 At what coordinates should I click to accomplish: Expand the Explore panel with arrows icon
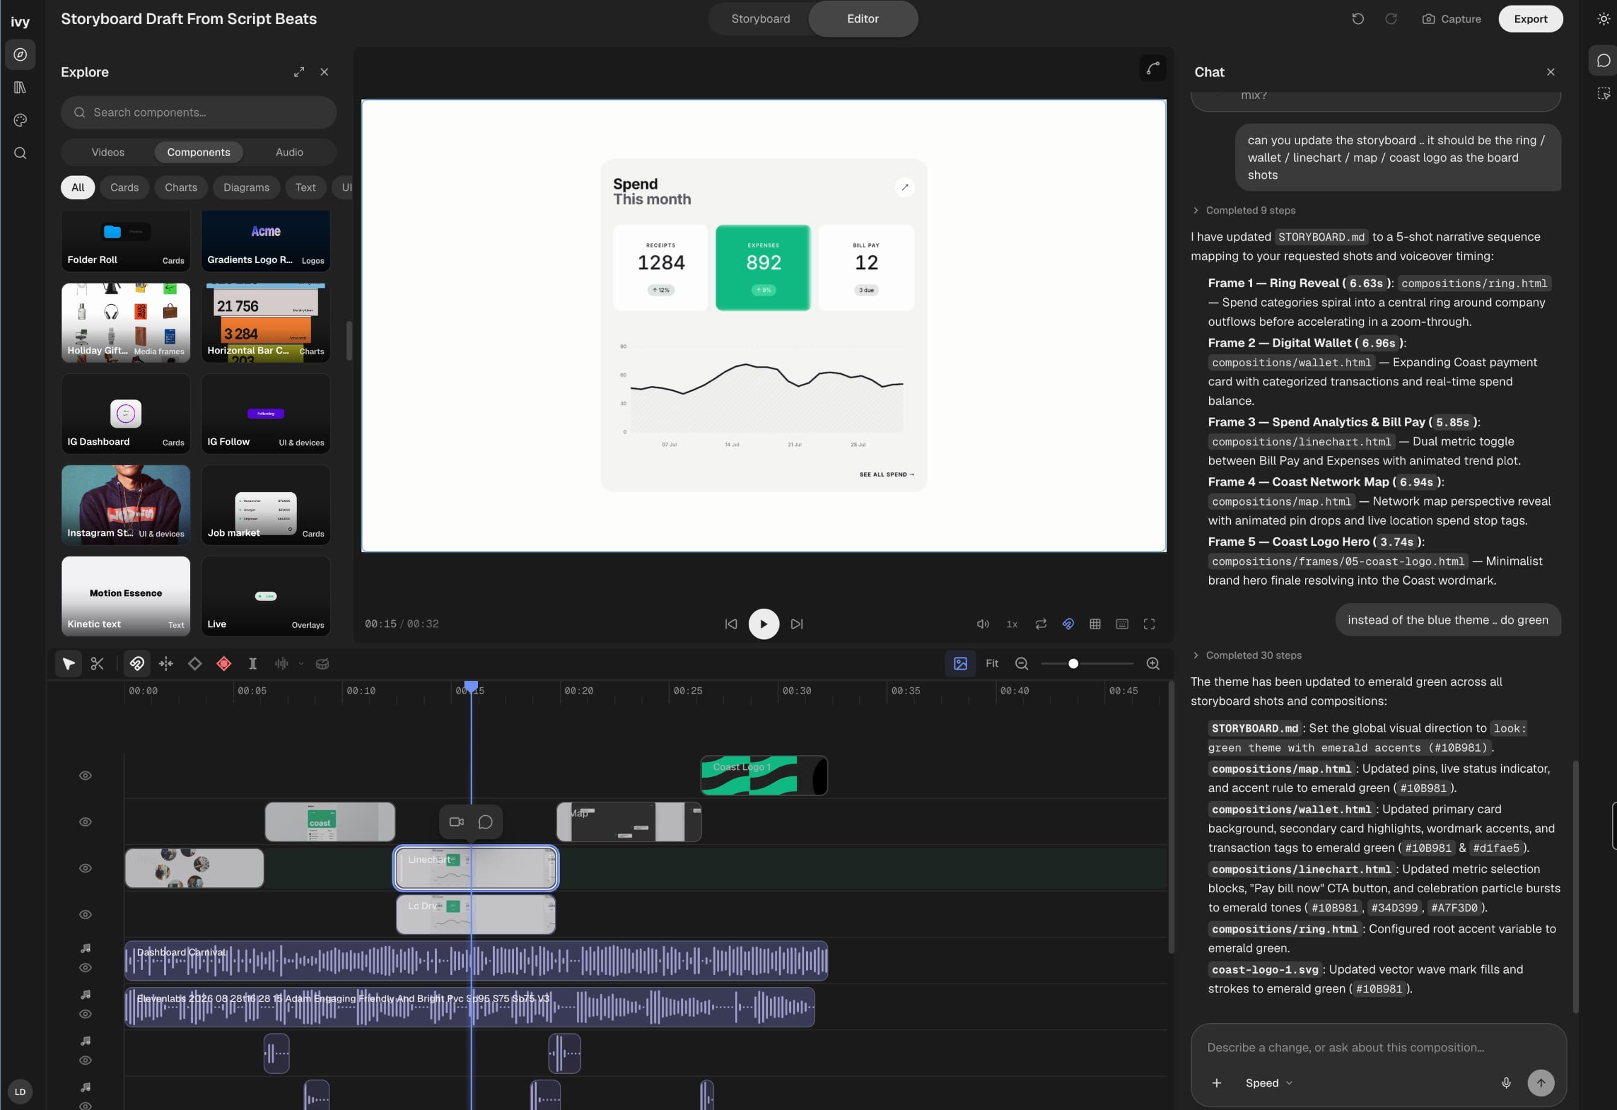click(x=299, y=72)
